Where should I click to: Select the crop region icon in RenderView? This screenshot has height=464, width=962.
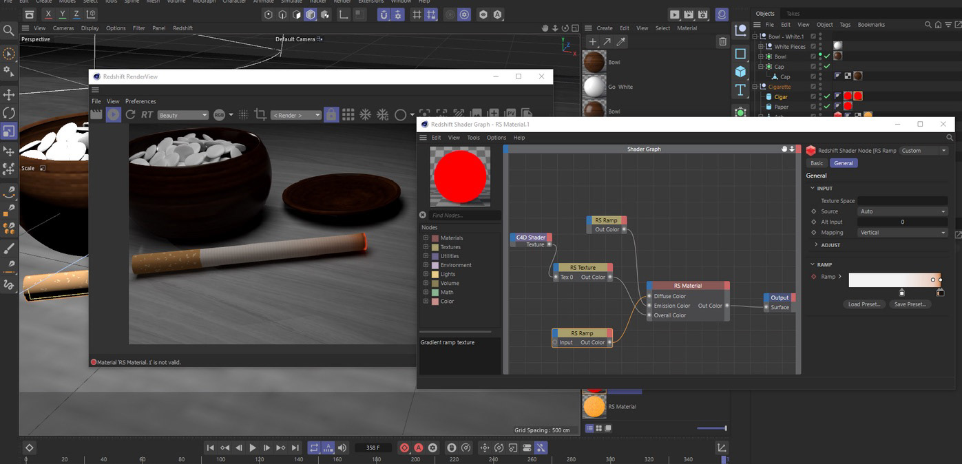pyautogui.click(x=260, y=114)
